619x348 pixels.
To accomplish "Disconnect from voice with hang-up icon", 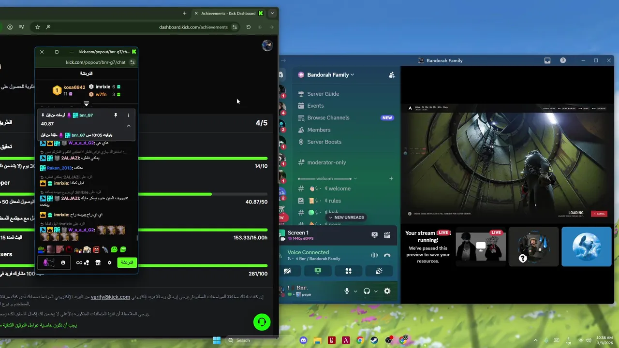I will coord(387,255).
